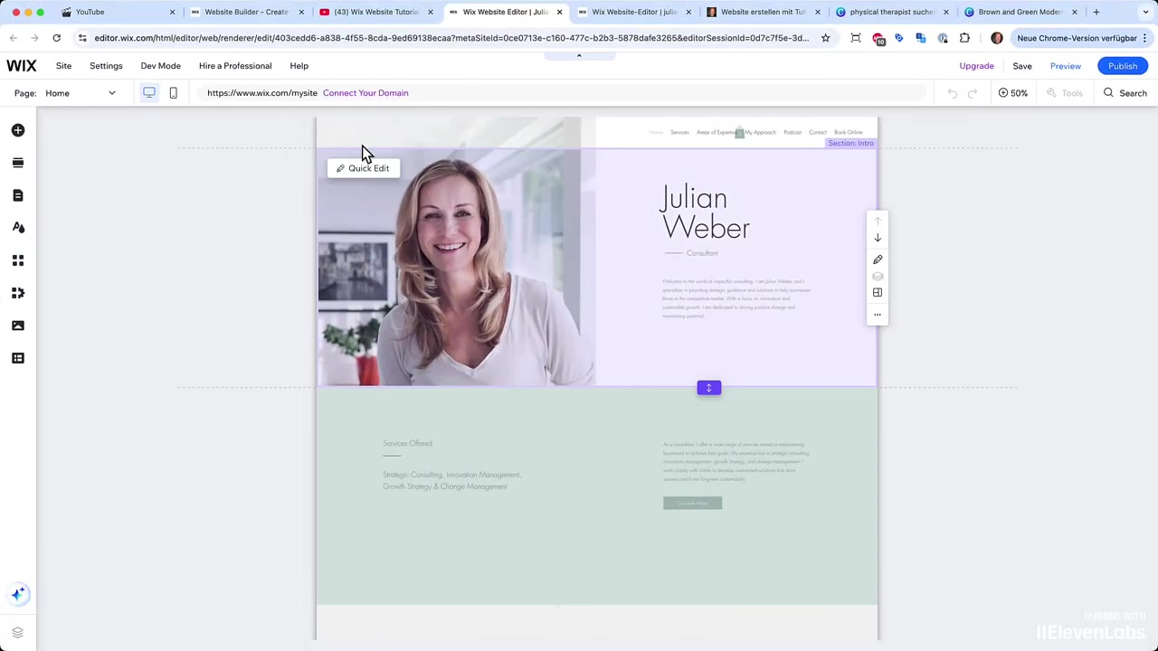Screen dimensions: 1158x651
Task: Expand the Page Home dropdown
Action: click(81, 93)
